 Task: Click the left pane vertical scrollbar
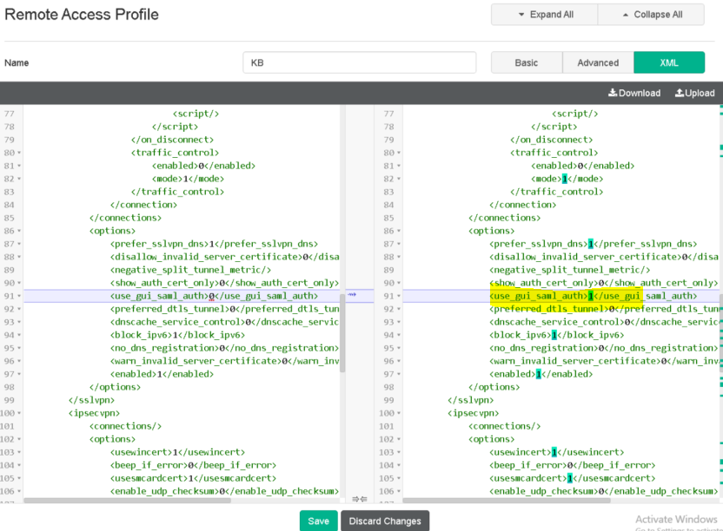coord(342,330)
